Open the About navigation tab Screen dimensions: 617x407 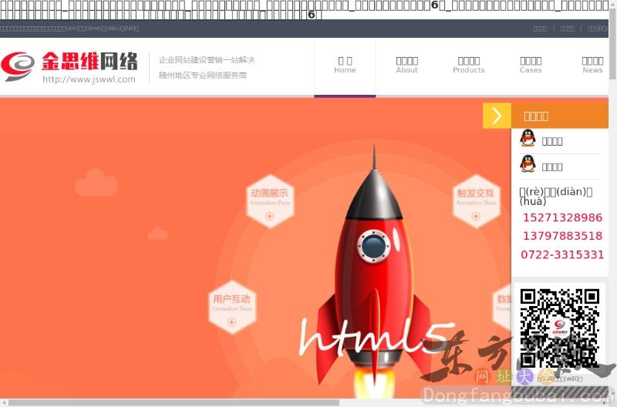(406, 66)
